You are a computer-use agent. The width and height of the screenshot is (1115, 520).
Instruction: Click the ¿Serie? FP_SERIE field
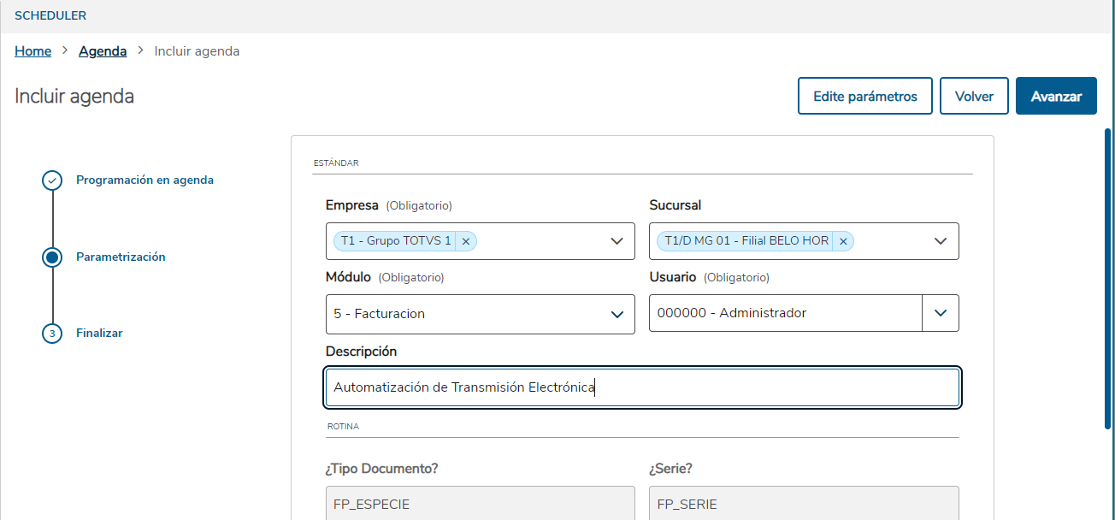pyautogui.click(x=803, y=504)
